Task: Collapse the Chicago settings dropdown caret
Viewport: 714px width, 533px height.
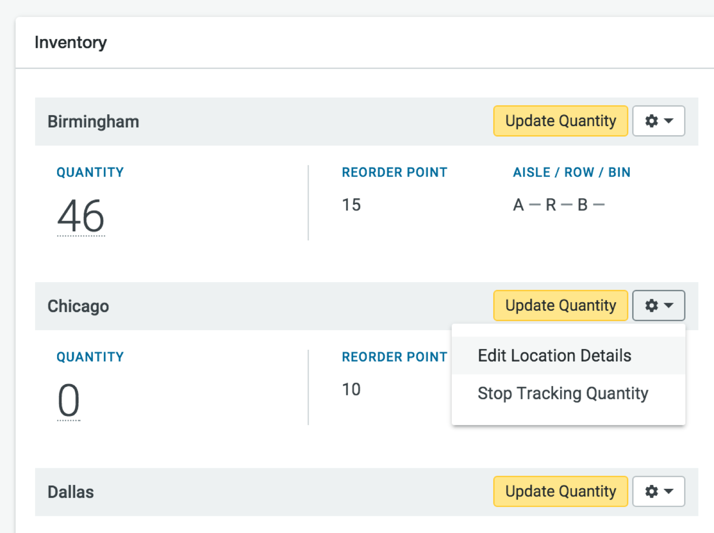Action: [669, 306]
